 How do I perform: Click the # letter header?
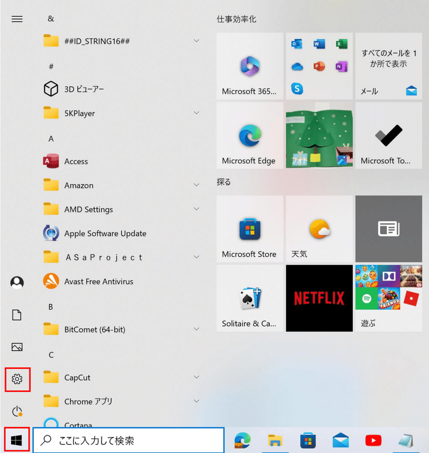51,66
